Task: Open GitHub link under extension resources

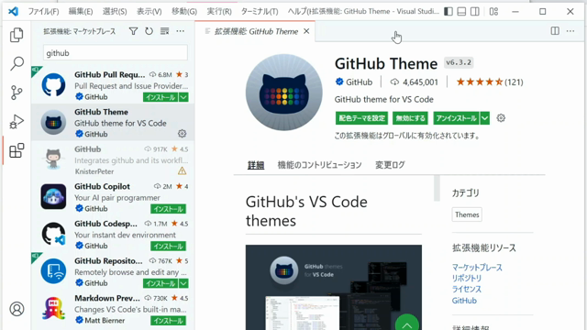Action: tap(464, 301)
